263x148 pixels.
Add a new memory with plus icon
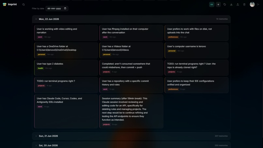218,5
